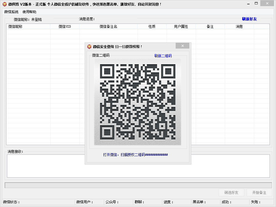Image resolution: width=276 pixels, height=207 pixels.
Task: Sort by 微信备注名 column header
Action: pyautogui.click(x=108, y=26)
